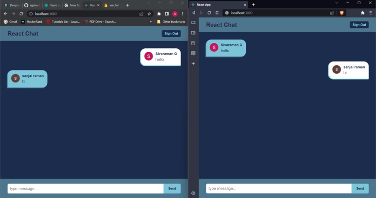
Task: Go back in the Chrome window
Action: 6,14
